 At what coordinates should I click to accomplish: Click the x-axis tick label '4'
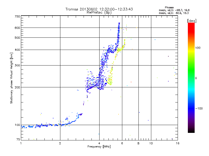pyautogui.click(x=99, y=143)
